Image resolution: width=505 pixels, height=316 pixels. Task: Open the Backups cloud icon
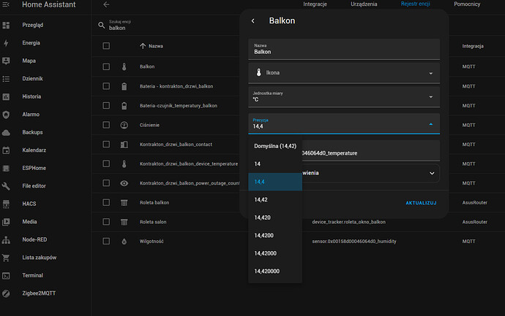pyautogui.click(x=6, y=132)
